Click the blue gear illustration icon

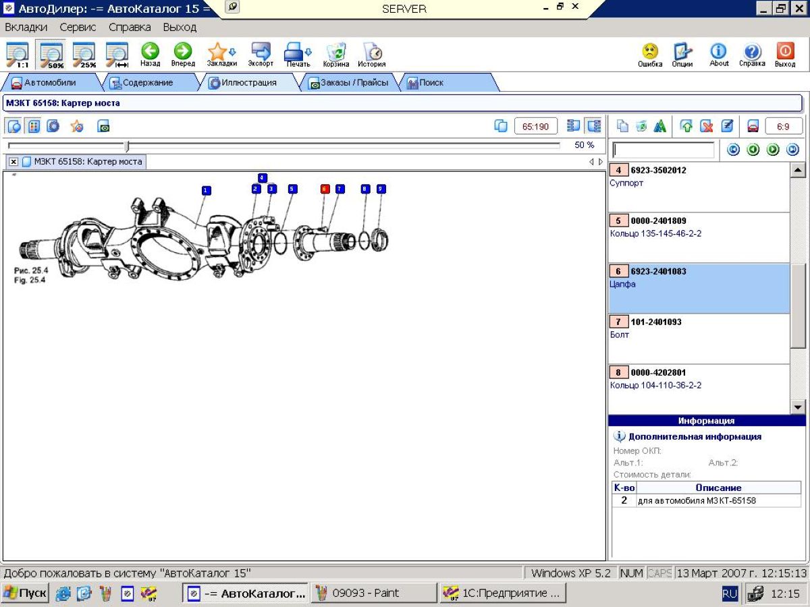[53, 126]
